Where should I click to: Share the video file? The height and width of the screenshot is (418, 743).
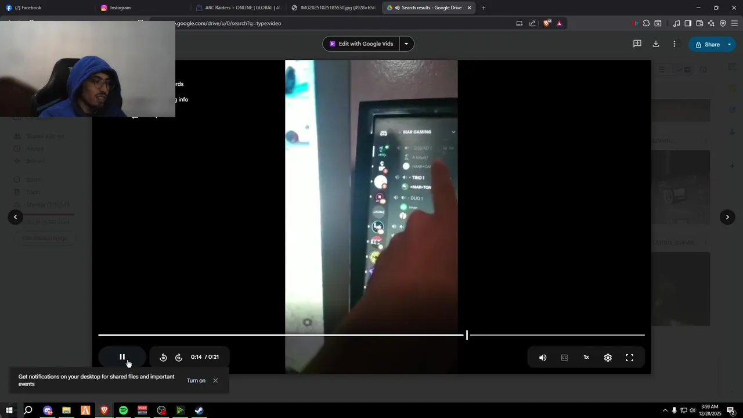click(707, 45)
